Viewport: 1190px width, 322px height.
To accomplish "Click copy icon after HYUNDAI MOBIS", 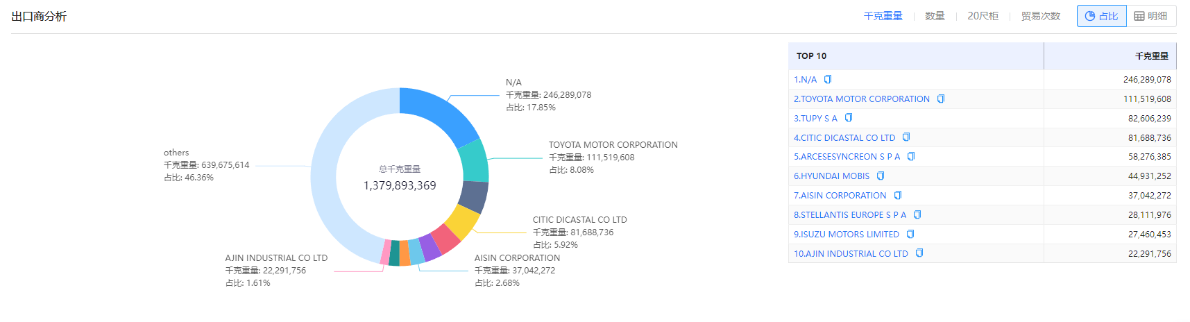I will coord(881,176).
